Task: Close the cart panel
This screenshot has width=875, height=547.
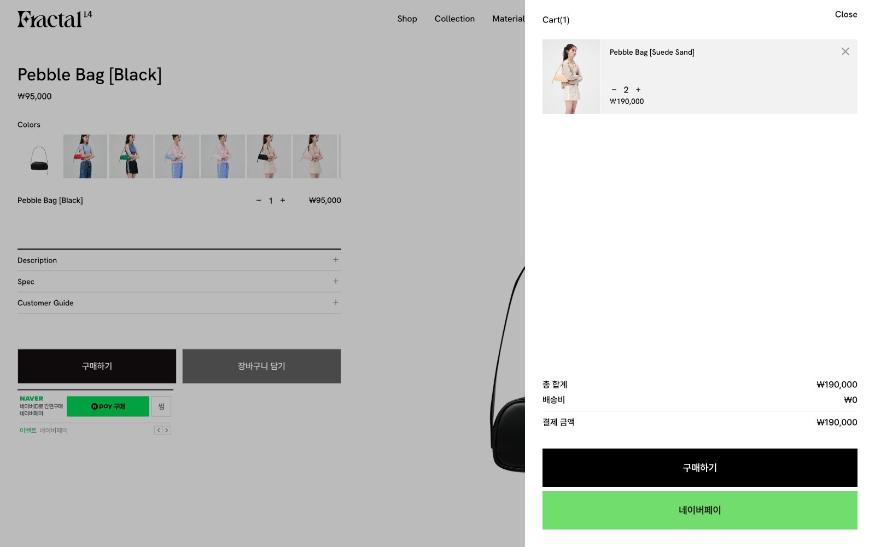Action: tap(846, 14)
